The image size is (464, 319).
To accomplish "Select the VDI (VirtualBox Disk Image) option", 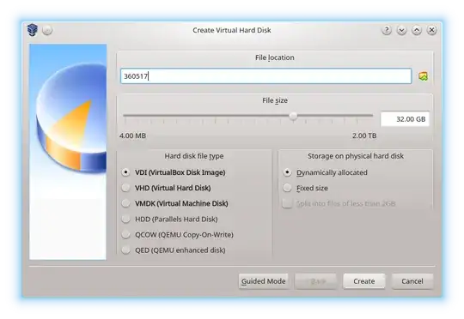I will tap(173, 172).
